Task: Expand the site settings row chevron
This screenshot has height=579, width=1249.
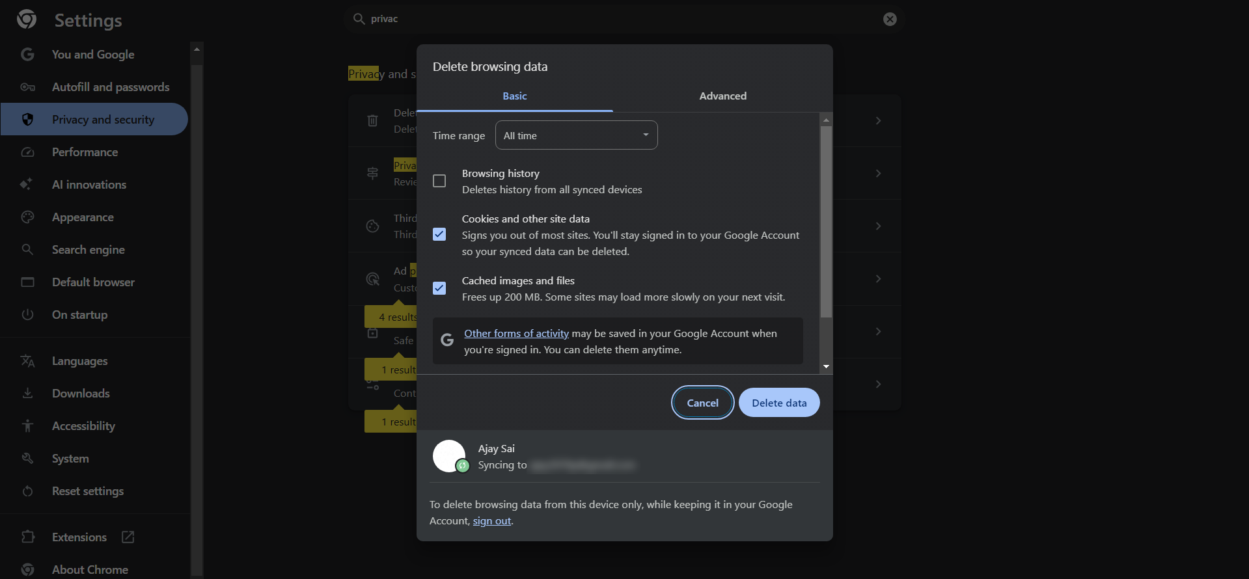Action: click(878, 384)
